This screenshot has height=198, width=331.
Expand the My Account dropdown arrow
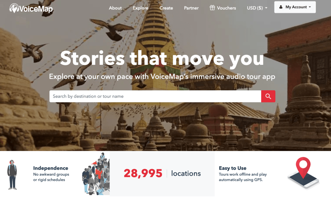(310, 7)
